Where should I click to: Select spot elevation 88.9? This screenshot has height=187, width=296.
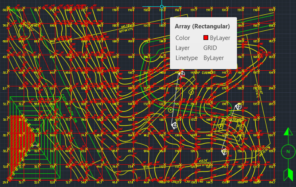click(5, 10)
